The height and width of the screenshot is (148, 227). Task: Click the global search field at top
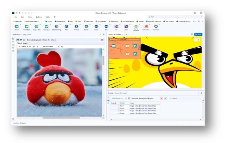[175, 17]
